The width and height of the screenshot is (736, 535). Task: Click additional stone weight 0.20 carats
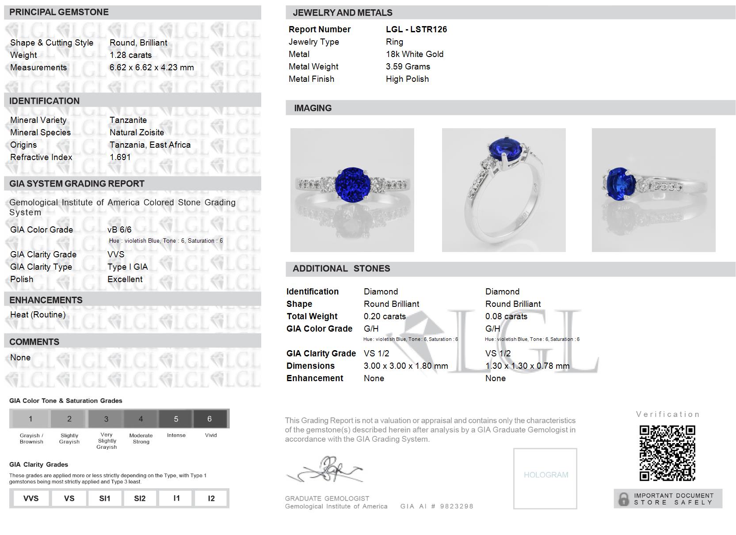tap(385, 316)
